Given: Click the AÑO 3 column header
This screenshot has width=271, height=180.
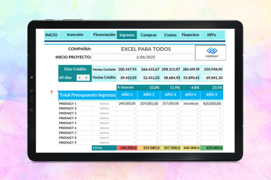Looking at the screenshot, I should click(x=170, y=95).
